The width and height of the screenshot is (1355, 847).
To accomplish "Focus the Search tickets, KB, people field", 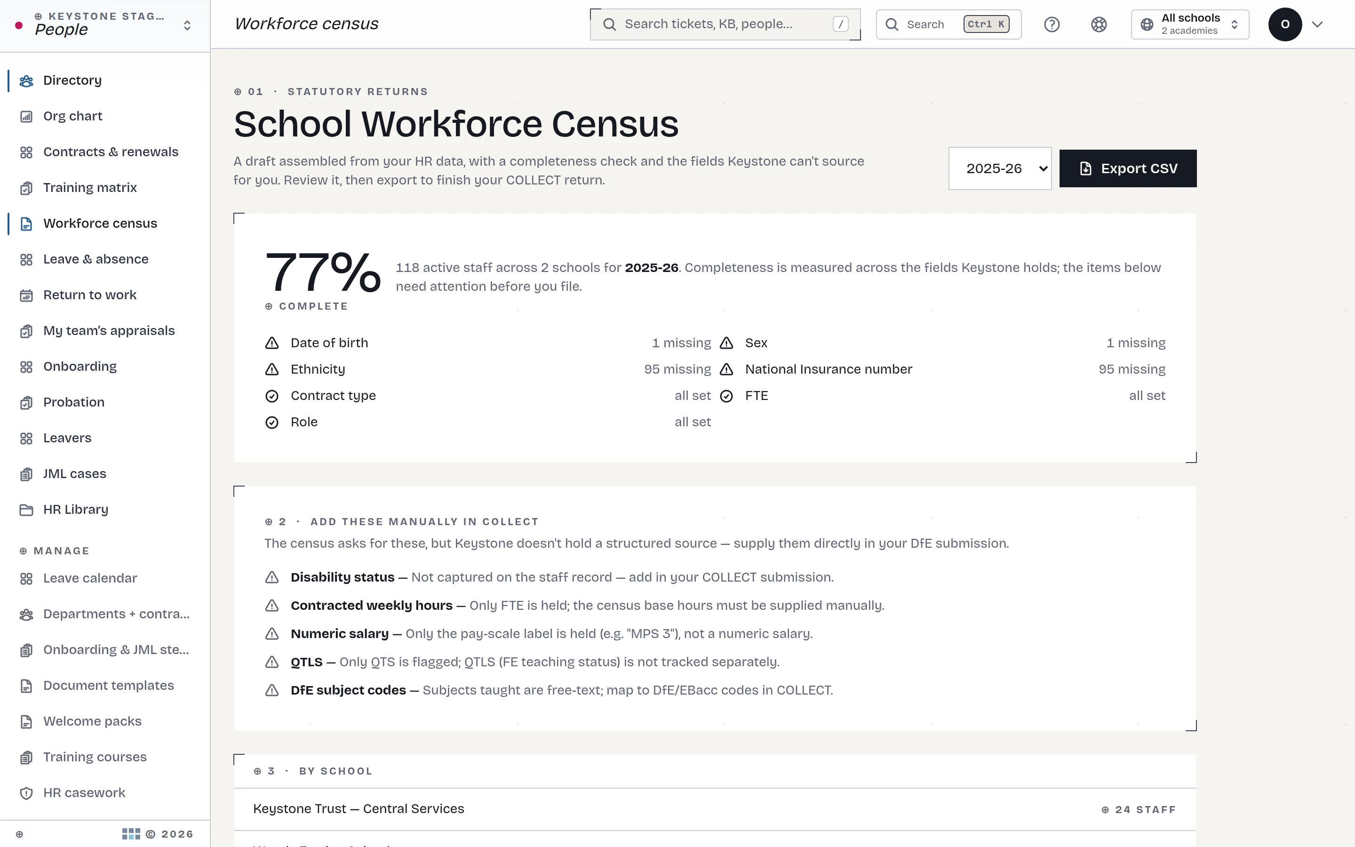I will [725, 24].
